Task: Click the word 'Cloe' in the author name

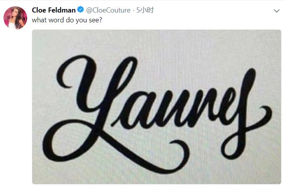Action: [x=39, y=10]
